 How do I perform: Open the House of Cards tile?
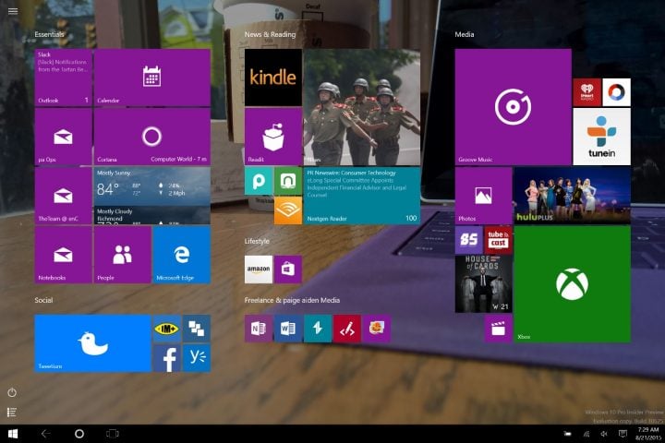483,284
